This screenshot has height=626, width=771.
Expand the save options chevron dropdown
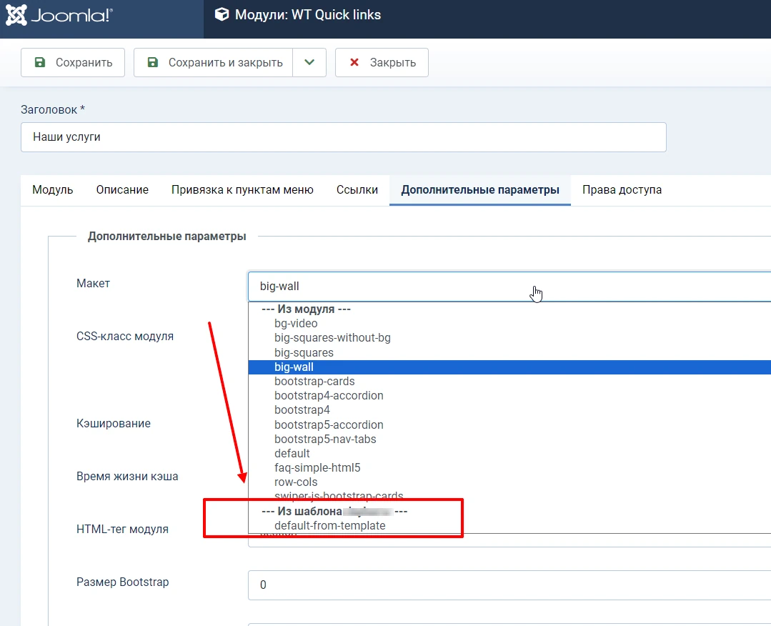309,62
